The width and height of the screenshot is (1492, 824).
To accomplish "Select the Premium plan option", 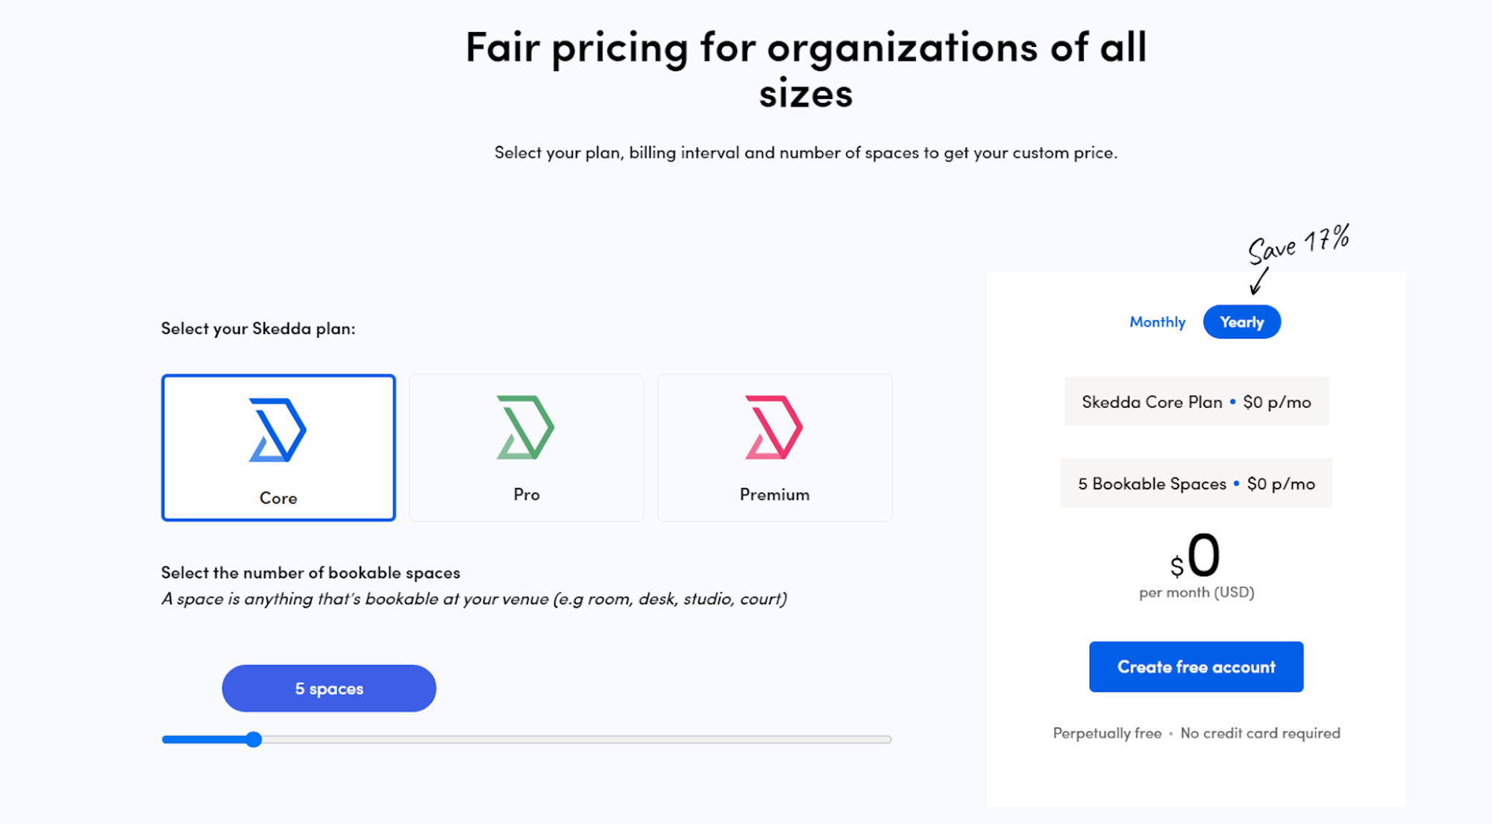I will point(774,447).
